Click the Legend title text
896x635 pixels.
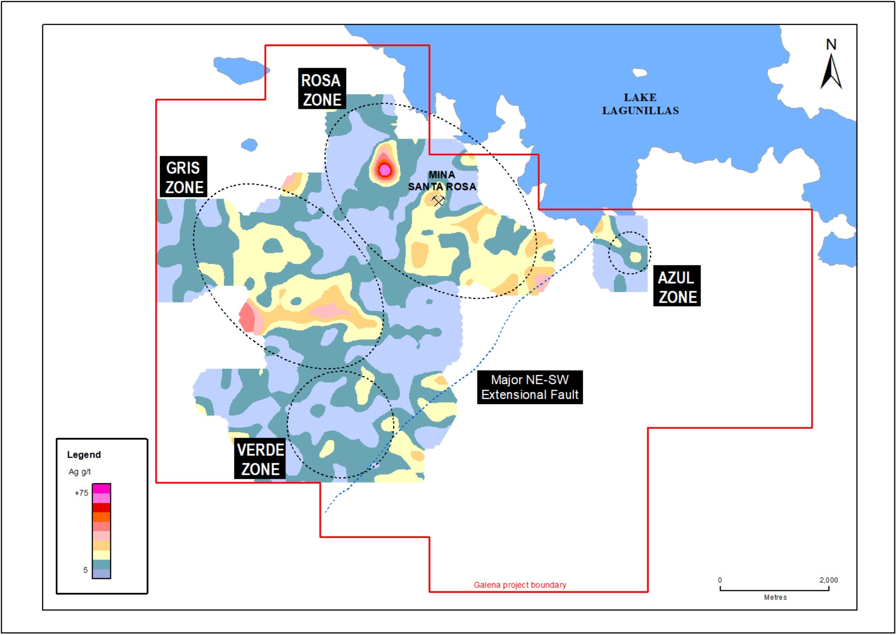tap(84, 455)
